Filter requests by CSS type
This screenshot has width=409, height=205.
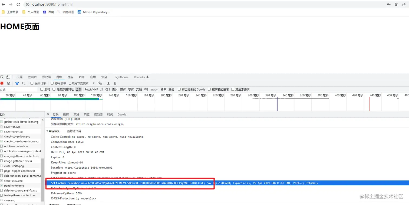tap(108, 89)
